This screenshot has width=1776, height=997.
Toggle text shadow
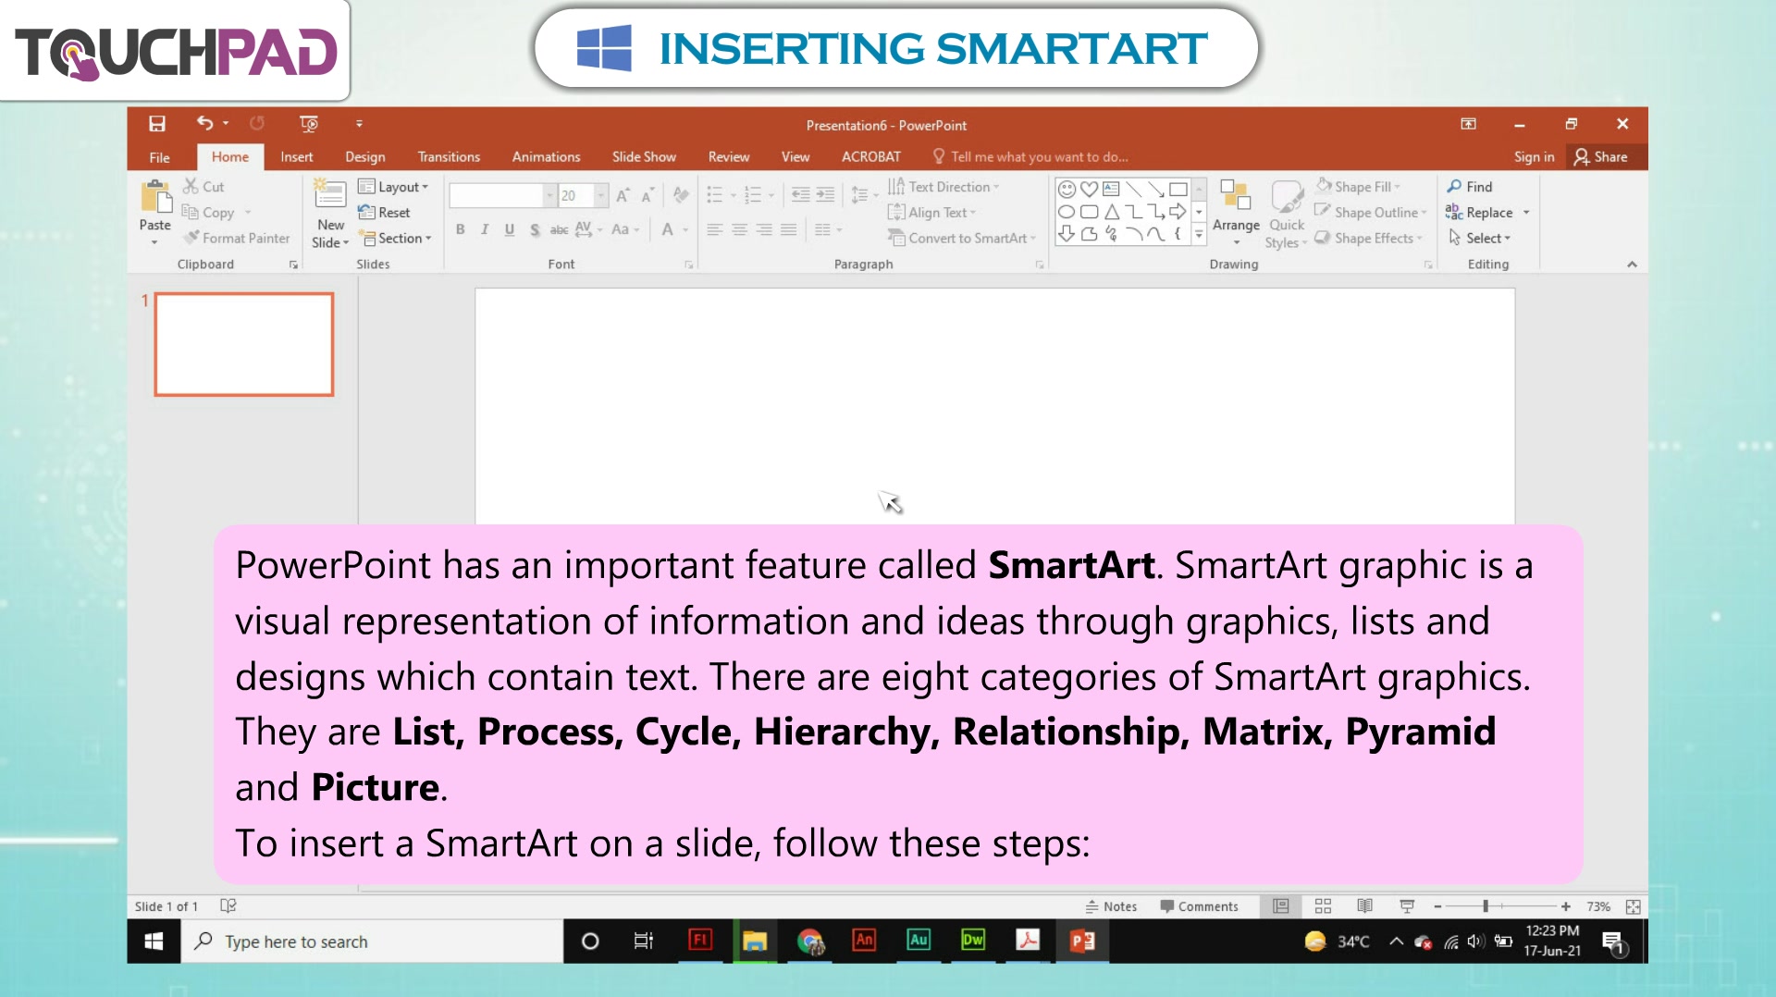pyautogui.click(x=535, y=229)
